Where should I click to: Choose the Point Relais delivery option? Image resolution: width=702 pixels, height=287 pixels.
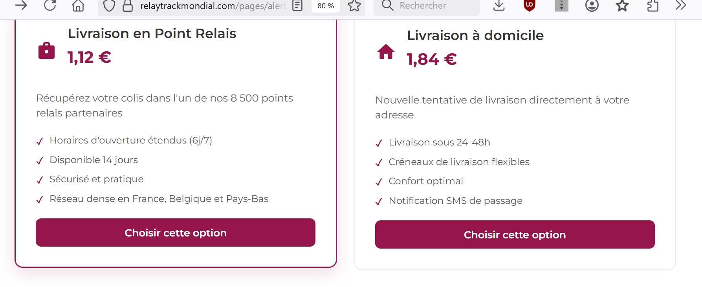point(175,233)
